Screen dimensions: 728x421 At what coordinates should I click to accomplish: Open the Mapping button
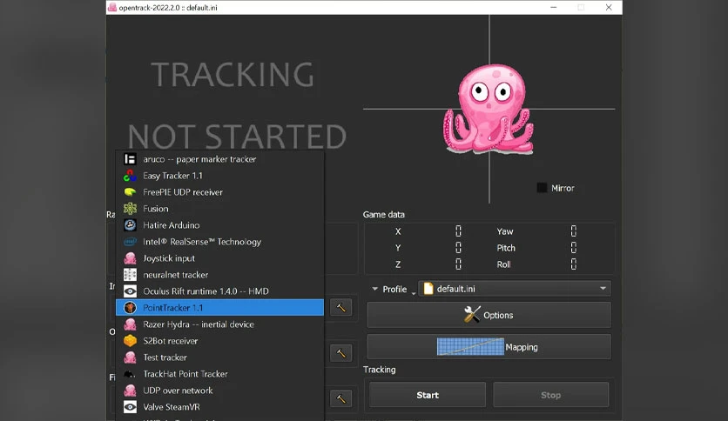(x=489, y=347)
